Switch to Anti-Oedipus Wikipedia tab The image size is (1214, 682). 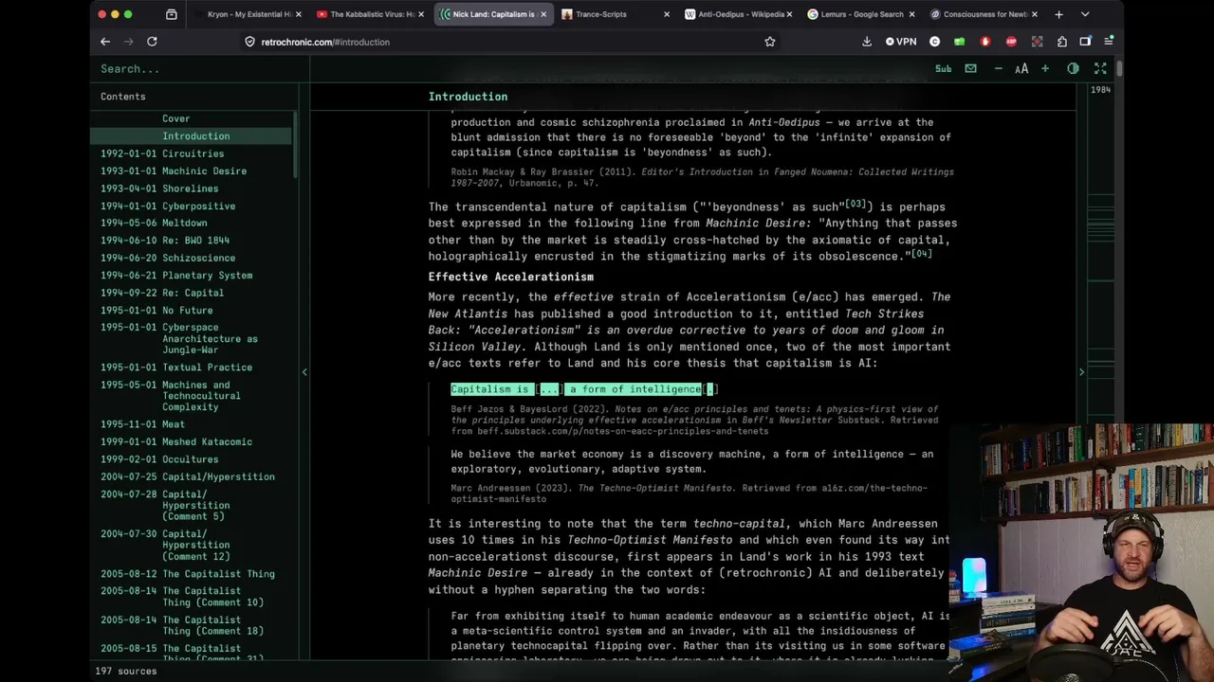738,14
